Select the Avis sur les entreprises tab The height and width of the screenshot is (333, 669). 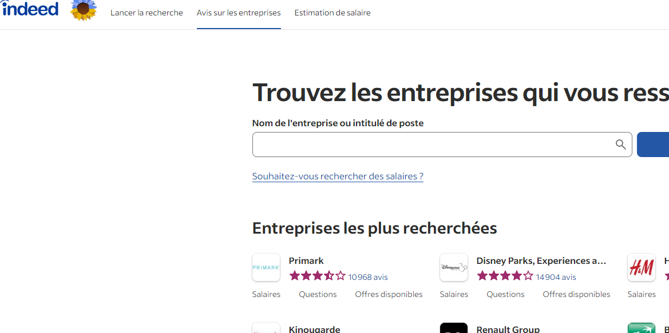tap(239, 13)
